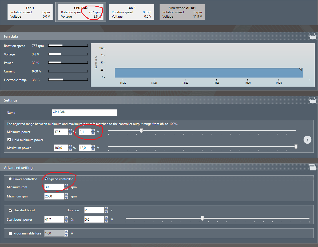The image size is (318, 247).
Task: Click the Name text field
Action: pos(85,112)
